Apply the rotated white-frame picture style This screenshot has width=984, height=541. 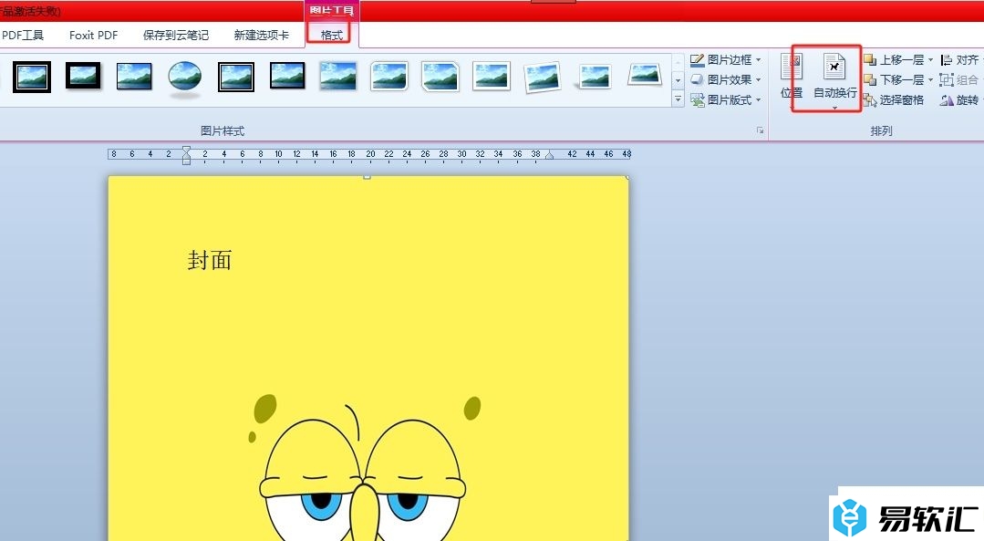pos(543,78)
